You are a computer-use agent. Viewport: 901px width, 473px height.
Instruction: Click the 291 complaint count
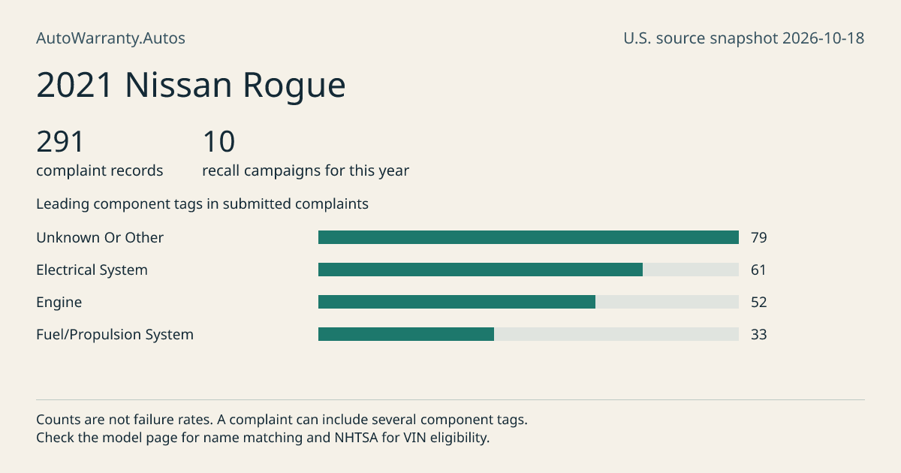point(60,142)
